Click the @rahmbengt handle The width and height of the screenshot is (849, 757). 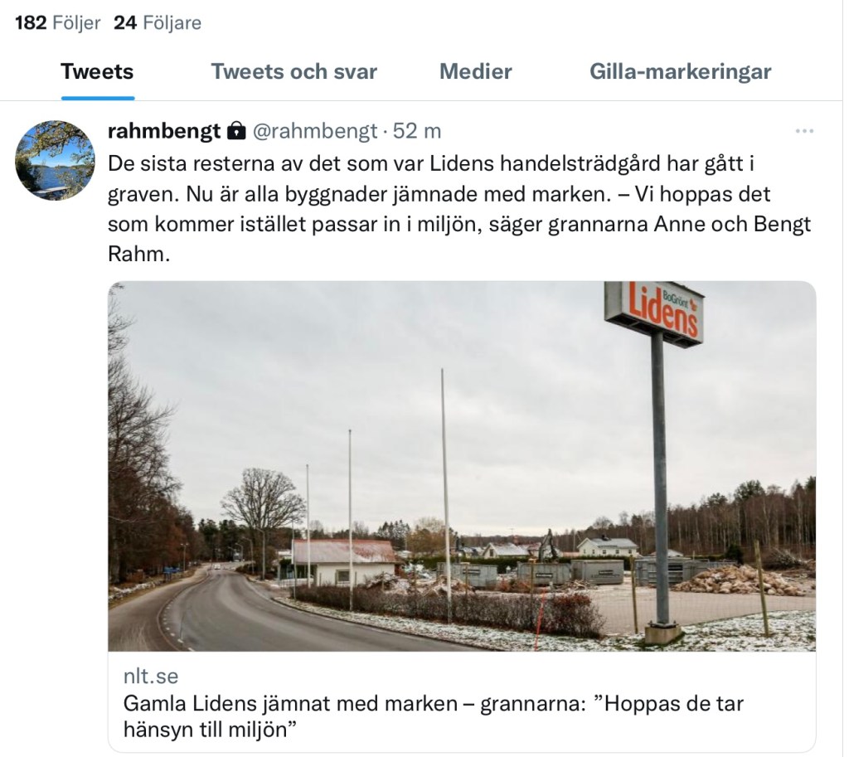(314, 130)
